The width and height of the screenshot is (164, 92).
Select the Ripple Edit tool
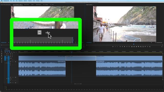click(x=2, y=53)
